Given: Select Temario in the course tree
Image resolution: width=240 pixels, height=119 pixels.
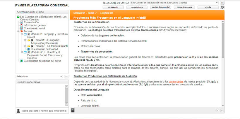Looking at the screenshot, I should [x=28, y=31].
